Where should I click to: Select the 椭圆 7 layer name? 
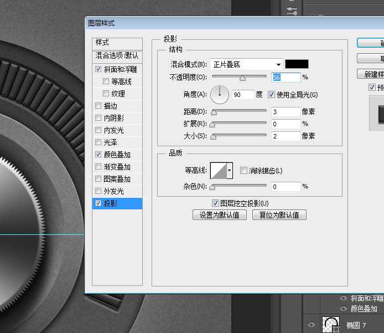[356, 325]
